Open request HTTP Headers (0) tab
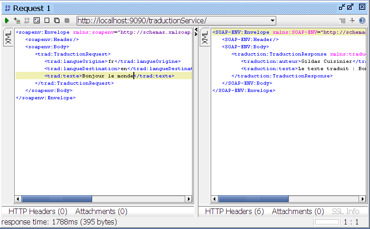The width and height of the screenshot is (370, 229). pyautogui.click(x=38, y=211)
